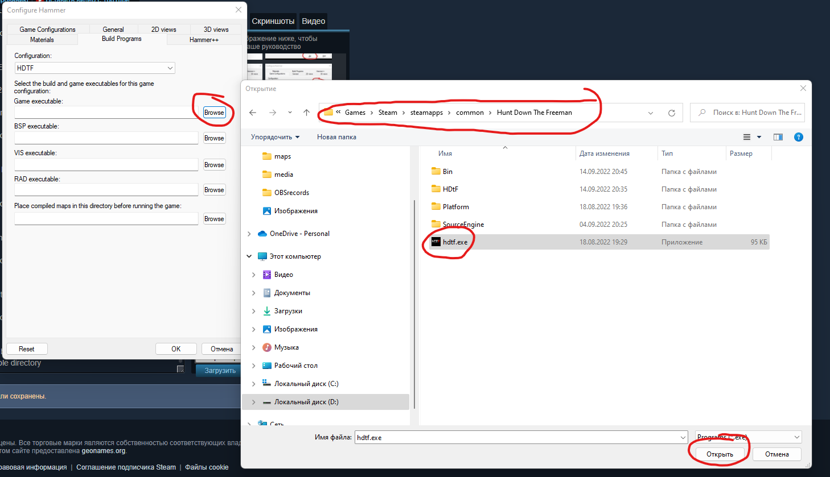Expand the Документы tree node
Image resolution: width=830 pixels, height=477 pixels.
pyautogui.click(x=253, y=293)
